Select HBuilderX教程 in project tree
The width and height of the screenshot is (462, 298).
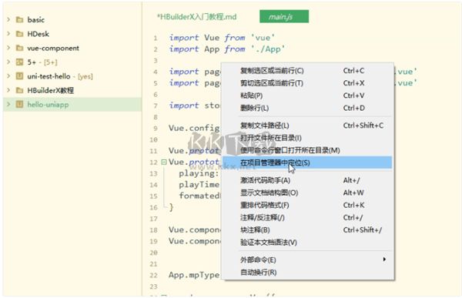(x=51, y=90)
